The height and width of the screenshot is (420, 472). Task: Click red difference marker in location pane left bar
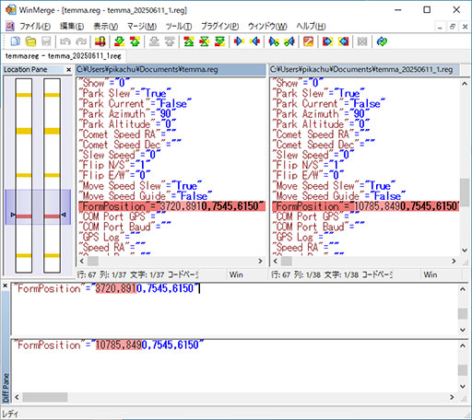click(24, 216)
